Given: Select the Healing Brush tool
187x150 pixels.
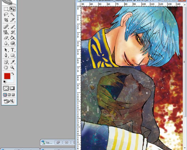Looking at the screenshot, I should click(6, 27).
